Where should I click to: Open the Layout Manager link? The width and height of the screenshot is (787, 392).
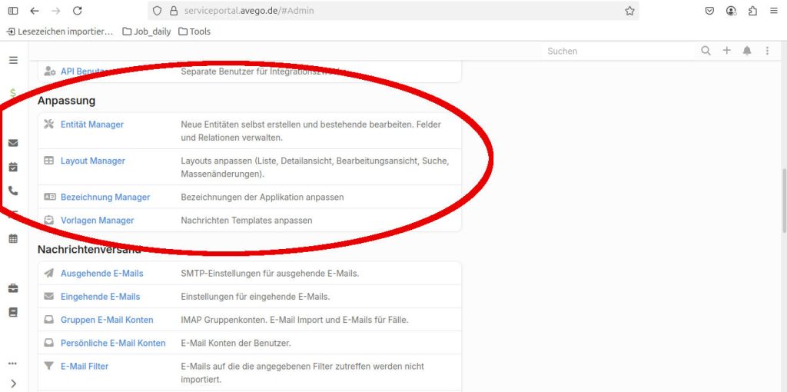(93, 161)
